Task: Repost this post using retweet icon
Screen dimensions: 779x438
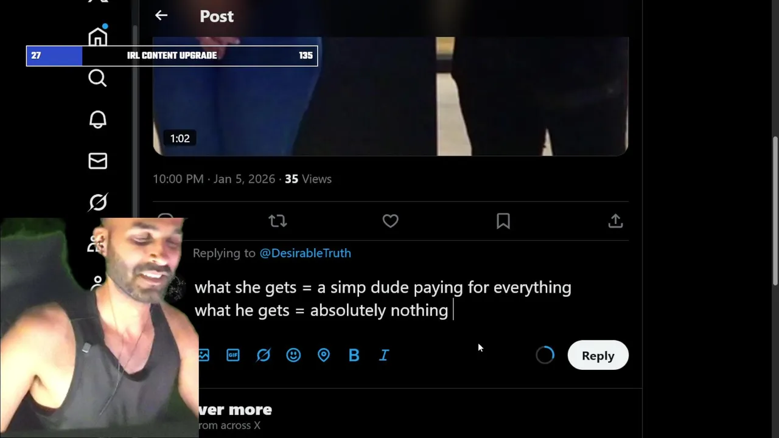Action: (278, 221)
